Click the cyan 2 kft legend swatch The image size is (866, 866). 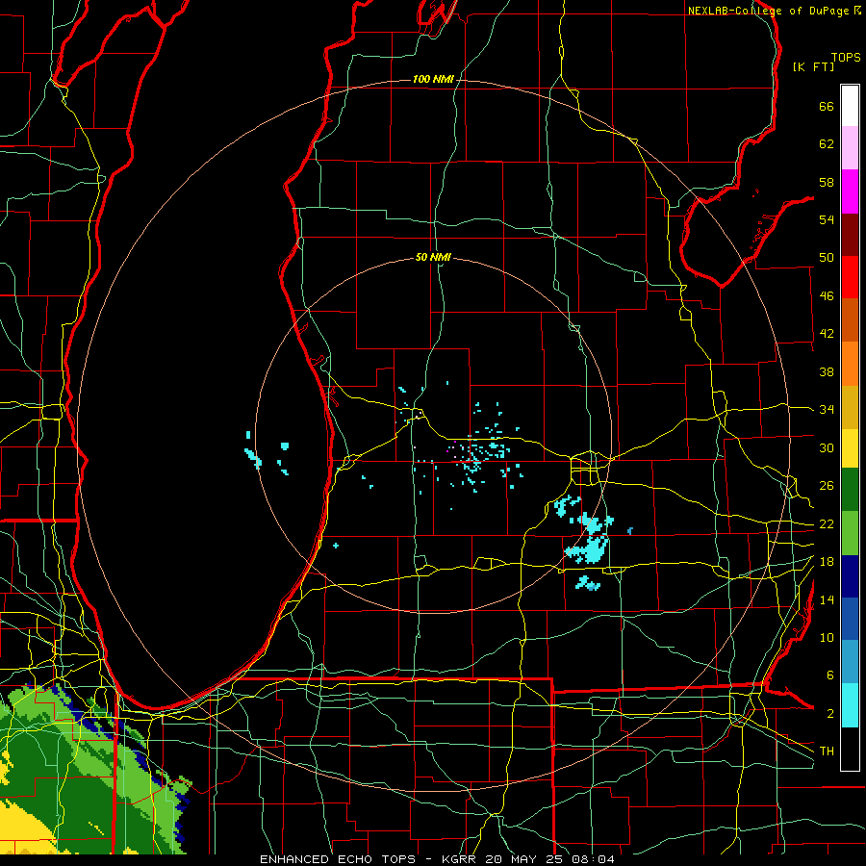coord(850,705)
